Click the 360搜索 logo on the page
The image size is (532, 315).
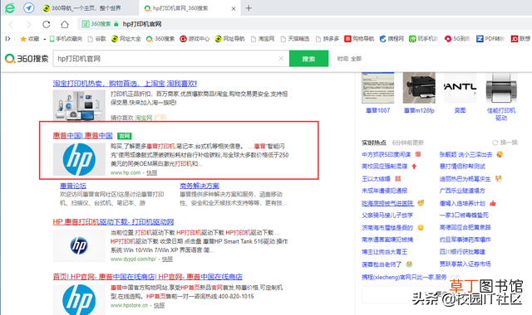[x=27, y=59]
